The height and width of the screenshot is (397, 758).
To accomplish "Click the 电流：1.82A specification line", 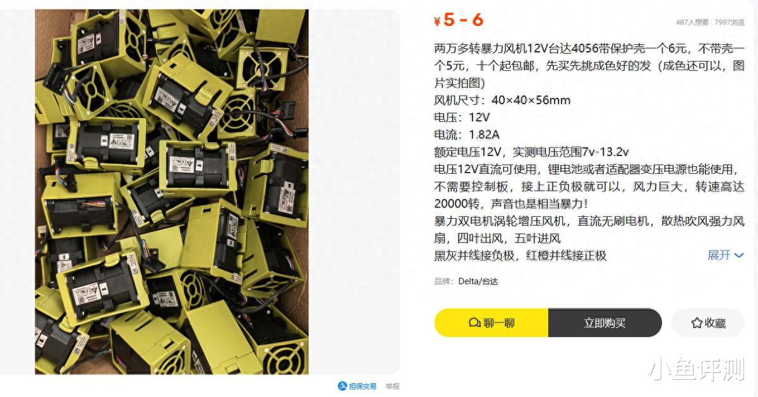I will [467, 134].
